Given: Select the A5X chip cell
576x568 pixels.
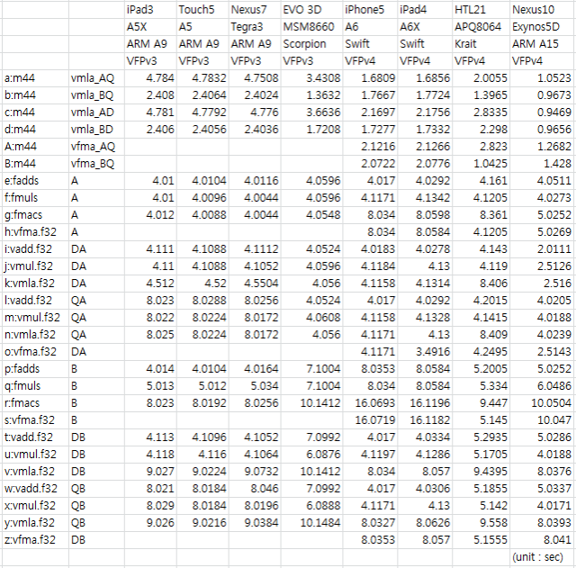Looking at the screenshot, I should [x=150, y=27].
